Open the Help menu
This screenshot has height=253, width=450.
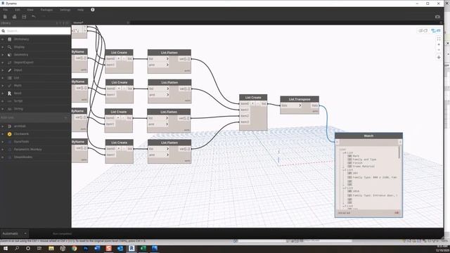[80, 9]
